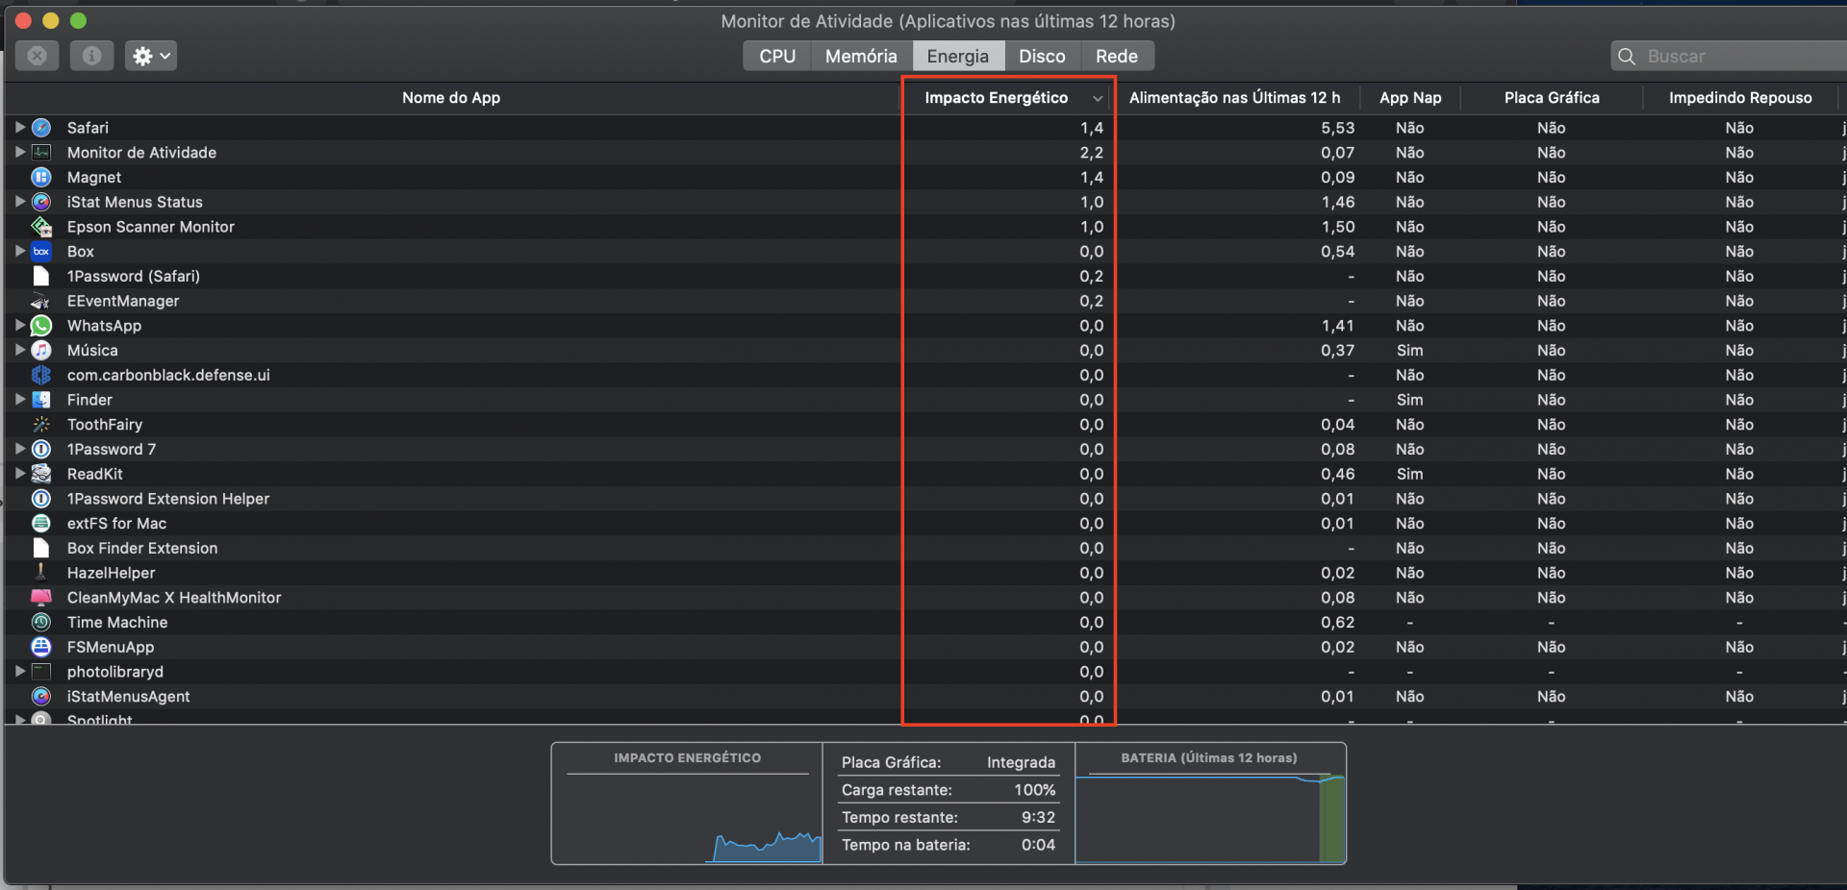Switch to the CPU tab

click(777, 56)
